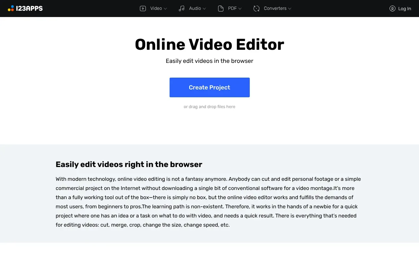Click the three colored dots logo mark

point(11,8)
